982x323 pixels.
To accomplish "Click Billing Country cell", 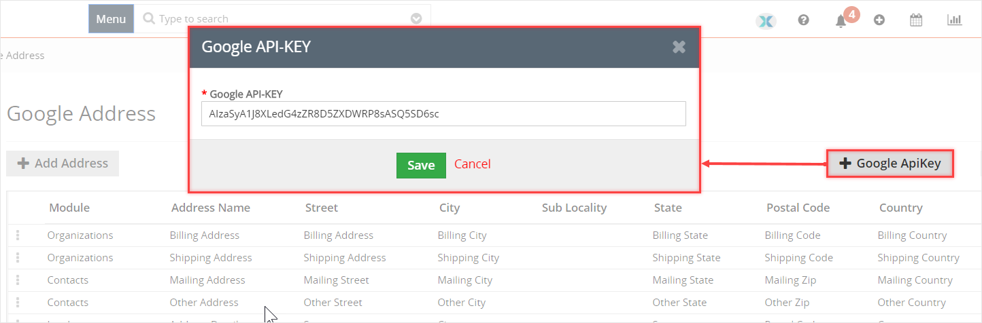I will point(912,235).
